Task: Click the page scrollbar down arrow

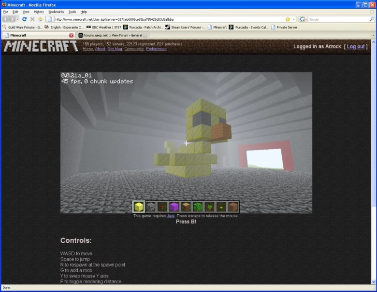Action: coord(374,282)
